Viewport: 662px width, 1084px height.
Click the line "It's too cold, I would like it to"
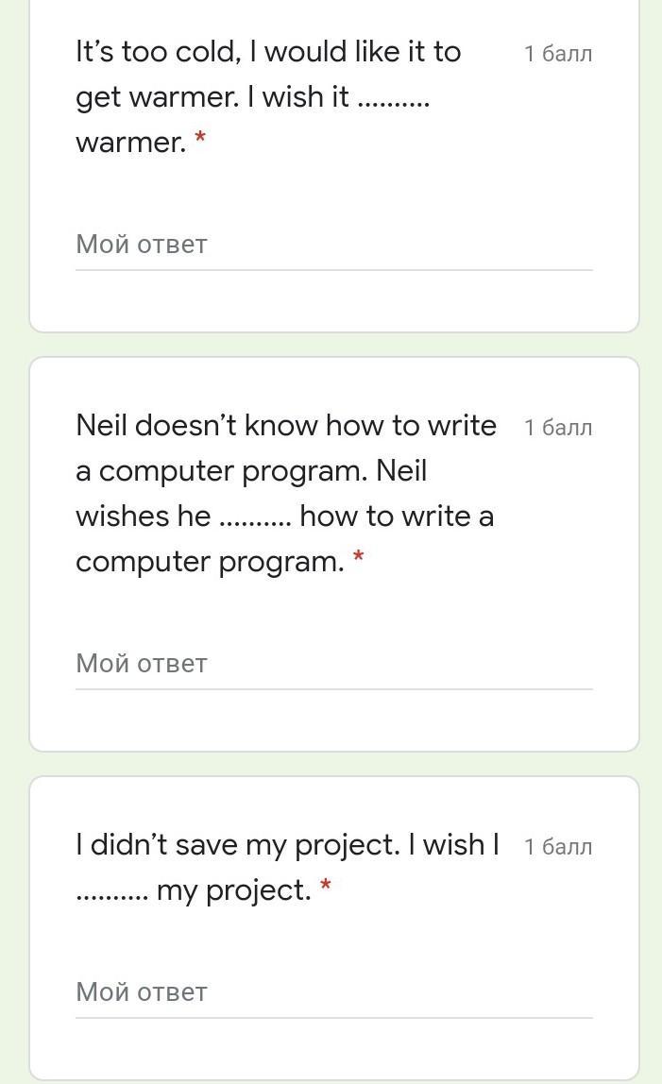tap(268, 52)
